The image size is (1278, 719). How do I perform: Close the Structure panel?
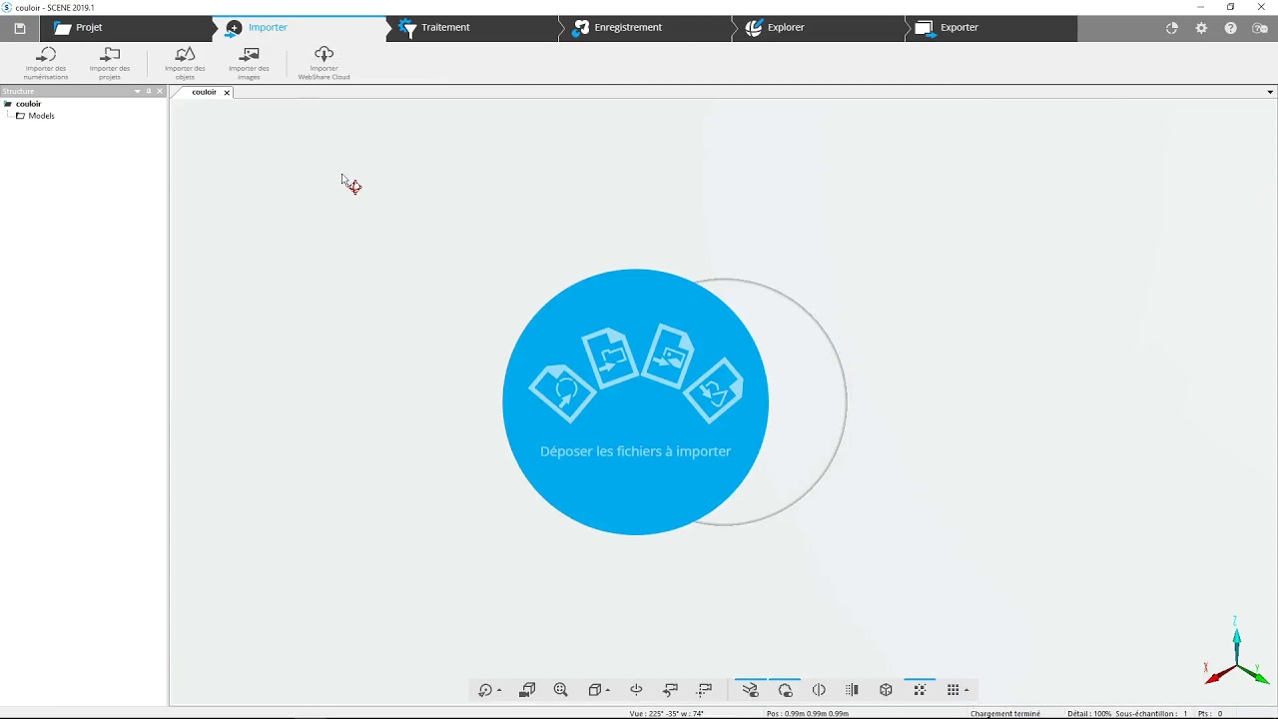160,92
